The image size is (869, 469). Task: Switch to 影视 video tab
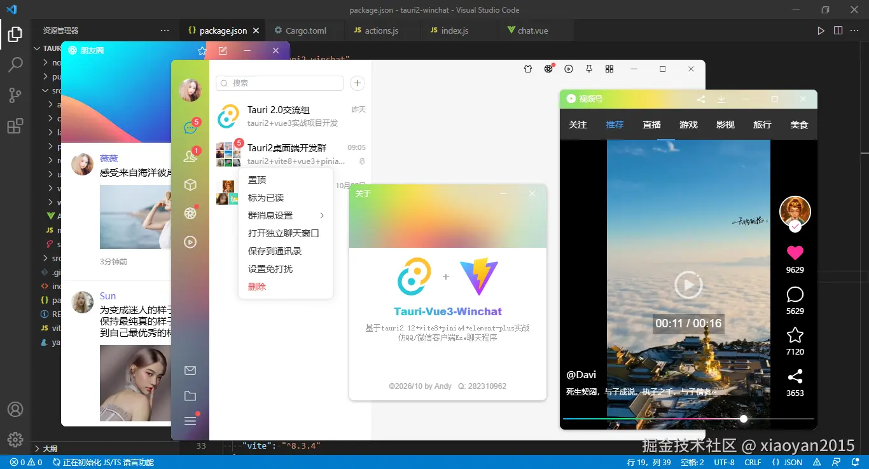[x=725, y=125]
